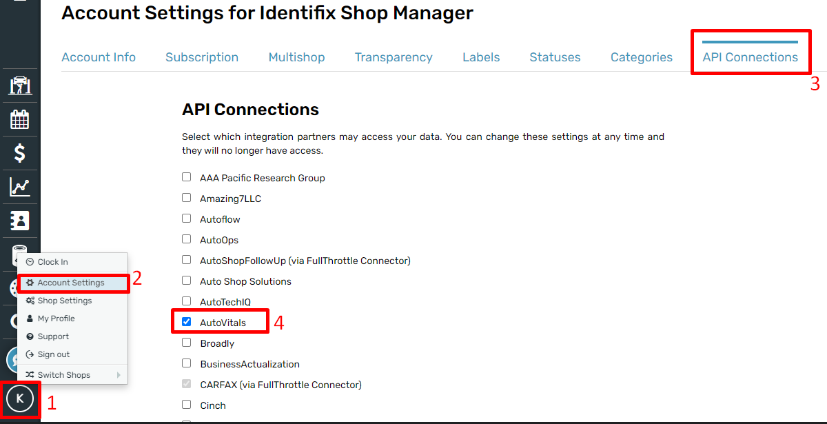The height and width of the screenshot is (424, 827).
Task: Click the double-gear icon beside Shop Settings
Action: point(30,301)
